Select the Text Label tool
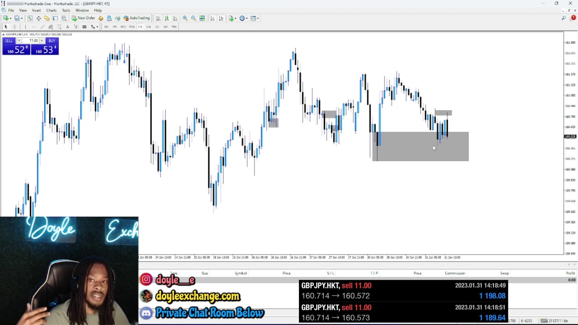578x325 pixels. pyautogui.click(x=76, y=27)
